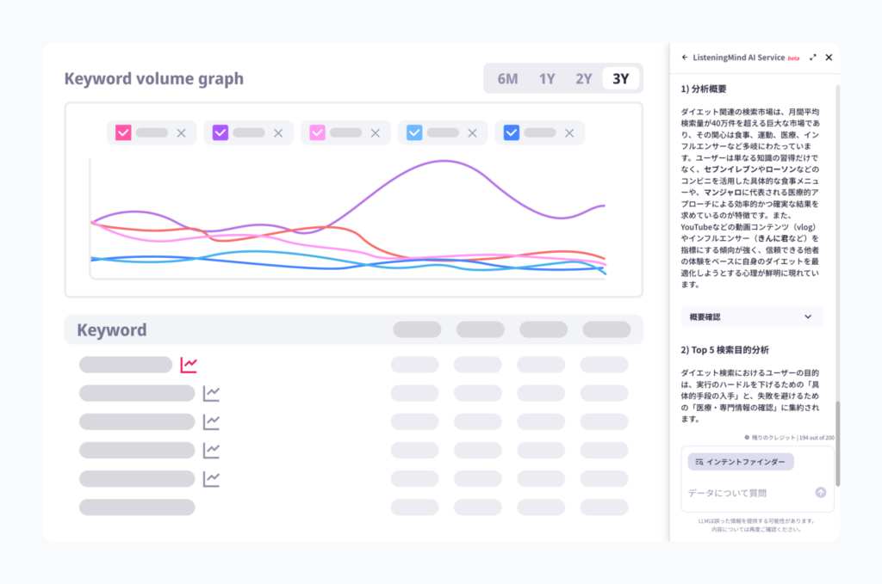The image size is (882, 584).
Task: Open the trend chart for second keyword row
Action: coord(211,393)
